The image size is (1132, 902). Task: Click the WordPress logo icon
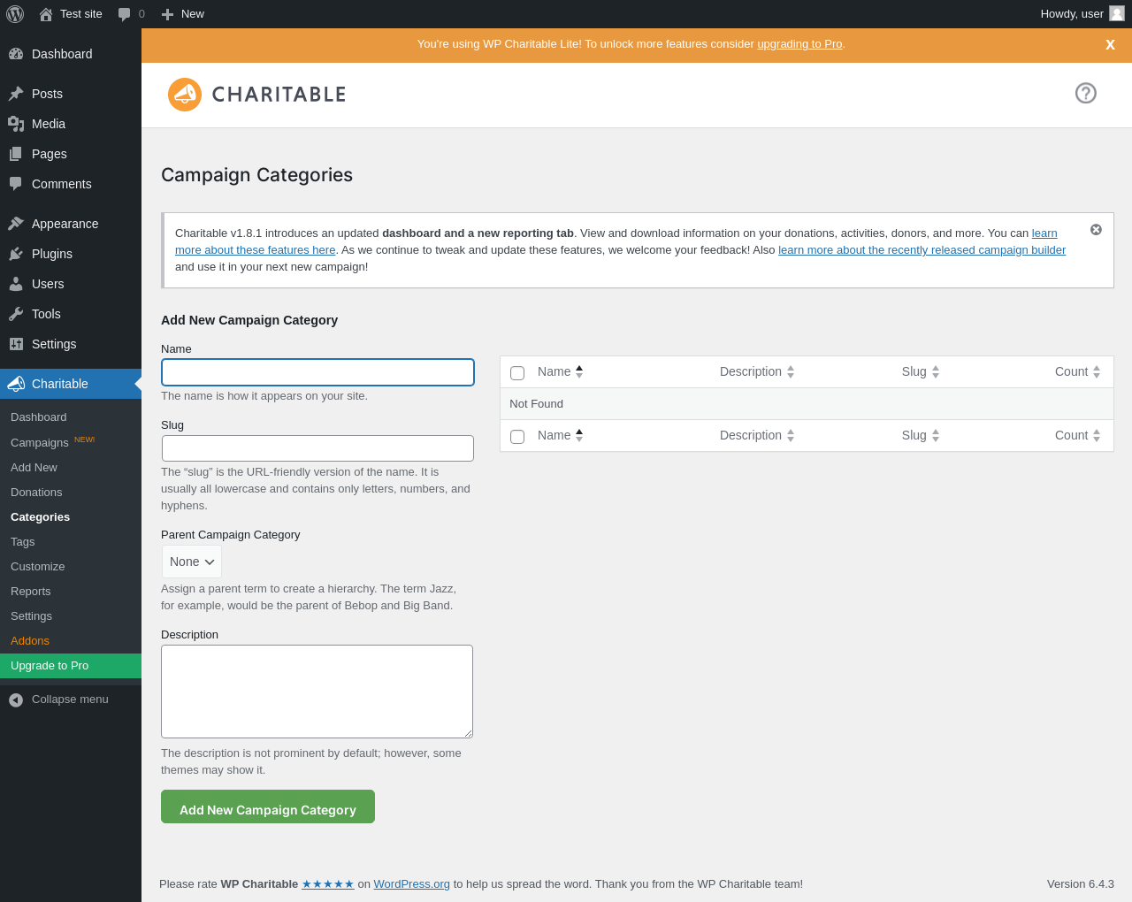point(15,14)
